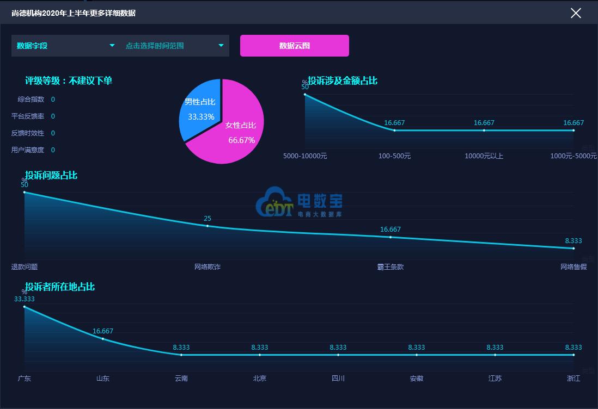Screen dimensions: 598x409
Task: Close the 尚德机构 detail data window
Action: click(576, 13)
